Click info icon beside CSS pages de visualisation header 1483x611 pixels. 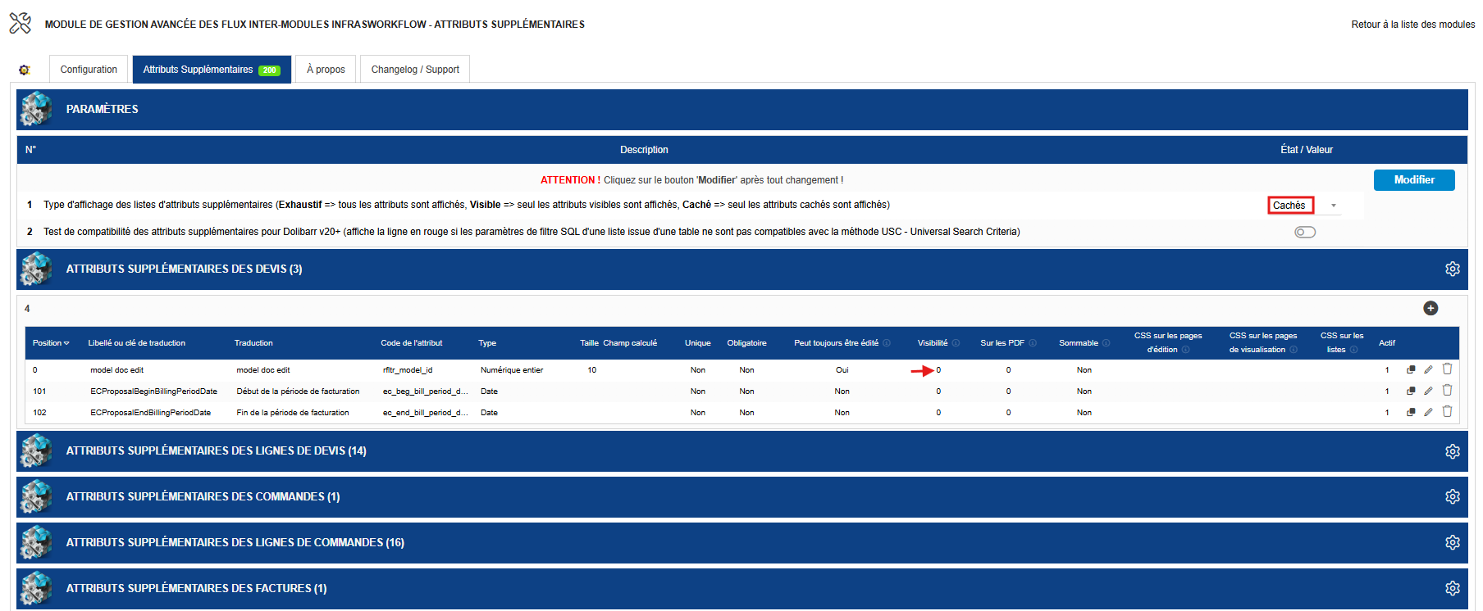[x=1294, y=350]
